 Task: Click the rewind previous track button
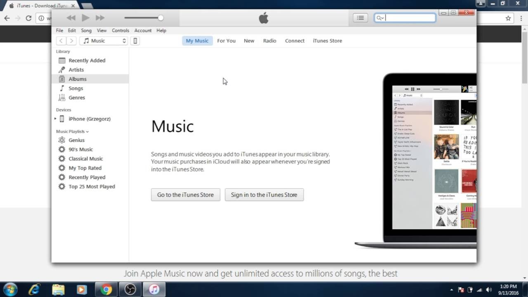tap(71, 18)
